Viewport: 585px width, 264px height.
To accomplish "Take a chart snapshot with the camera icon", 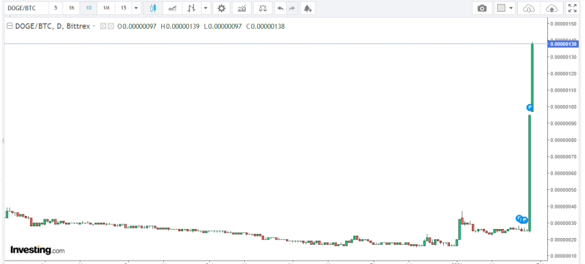I will click(482, 8).
